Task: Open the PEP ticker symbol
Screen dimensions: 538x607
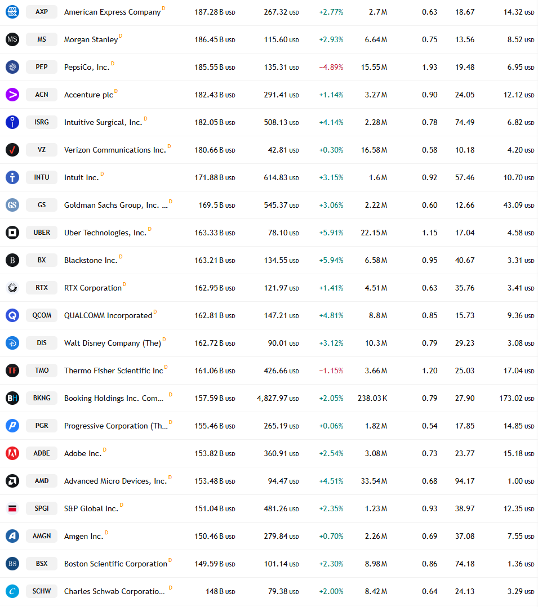Action: tap(42, 67)
